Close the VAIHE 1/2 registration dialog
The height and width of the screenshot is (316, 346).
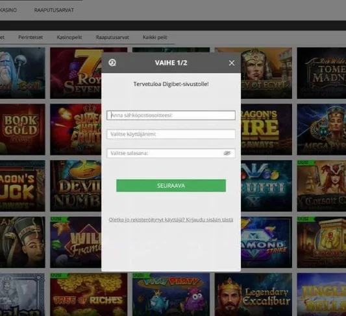(232, 63)
